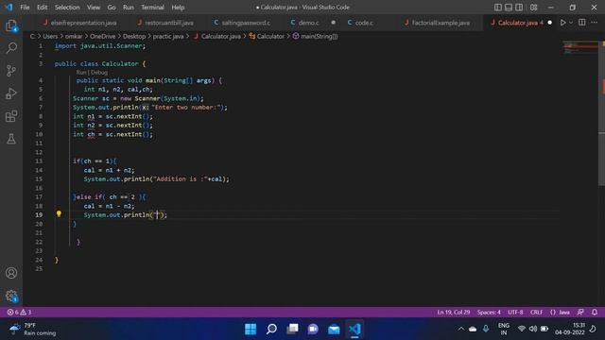The image size is (605, 340).
Task: Open notifications bell in status bar
Action: coord(595,313)
